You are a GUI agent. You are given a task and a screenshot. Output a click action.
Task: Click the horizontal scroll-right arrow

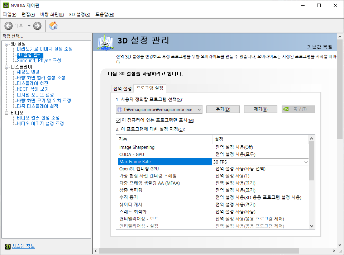tap(334, 251)
